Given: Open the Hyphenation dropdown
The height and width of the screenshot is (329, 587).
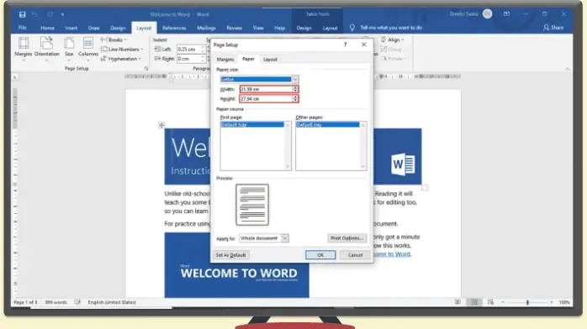Looking at the screenshot, I should point(121,59).
